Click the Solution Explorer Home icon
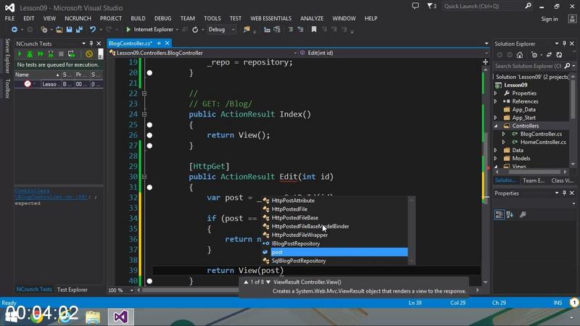This screenshot has height=326, width=580. (520, 55)
